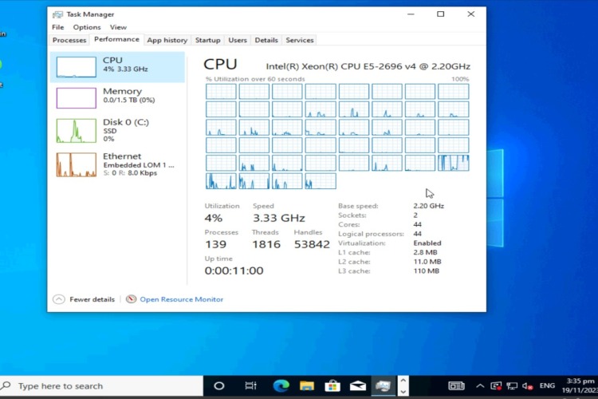
Task: Click the muted volume tray icon
Action: tap(528, 386)
